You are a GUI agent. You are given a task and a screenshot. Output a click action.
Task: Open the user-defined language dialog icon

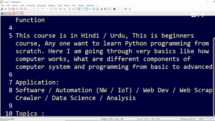coord(90,9)
